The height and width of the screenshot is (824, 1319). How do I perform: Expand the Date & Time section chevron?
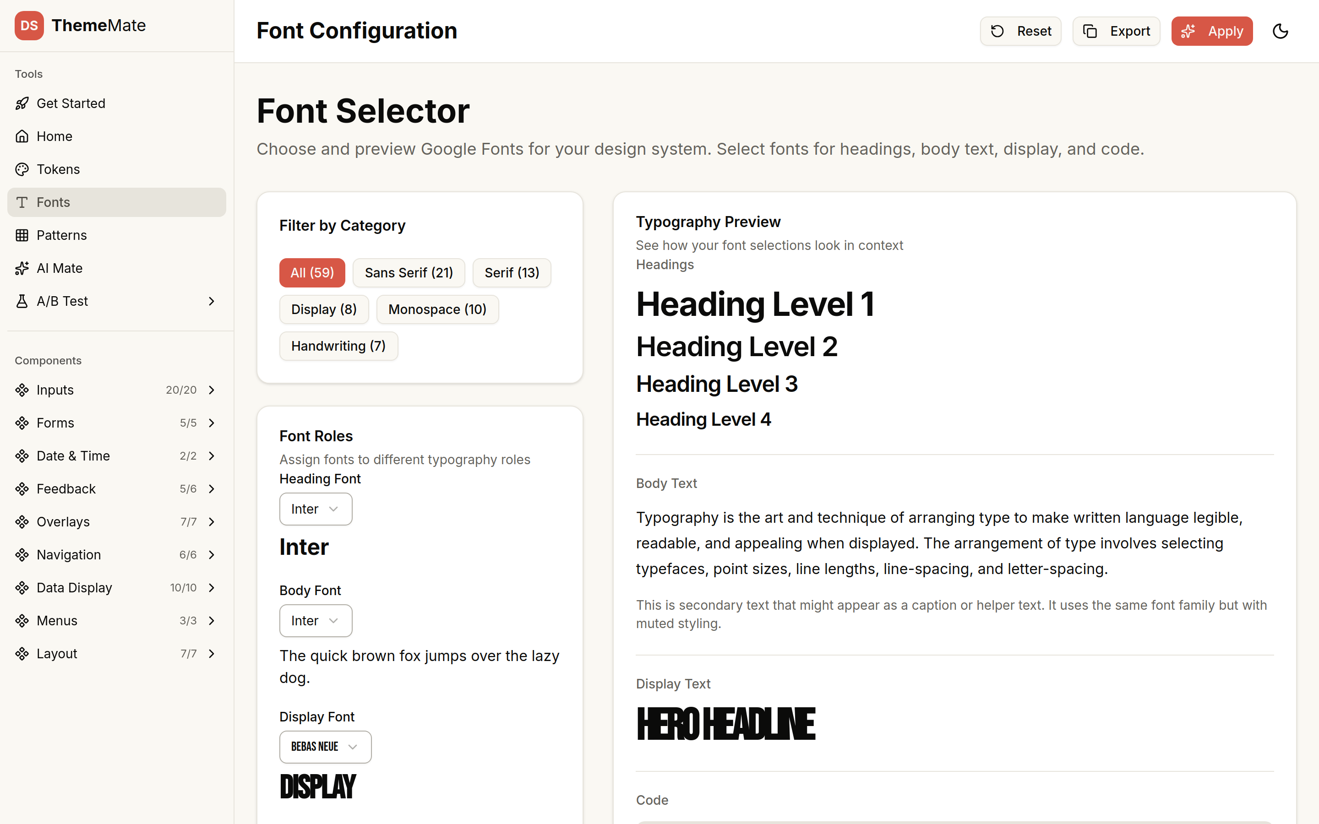tap(212, 456)
